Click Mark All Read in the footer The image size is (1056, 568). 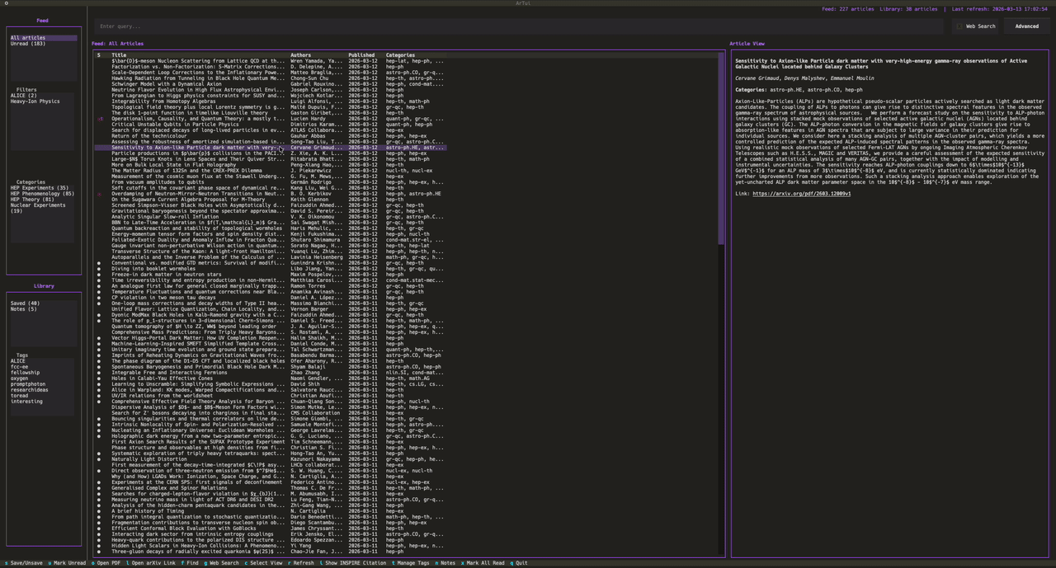(485, 563)
